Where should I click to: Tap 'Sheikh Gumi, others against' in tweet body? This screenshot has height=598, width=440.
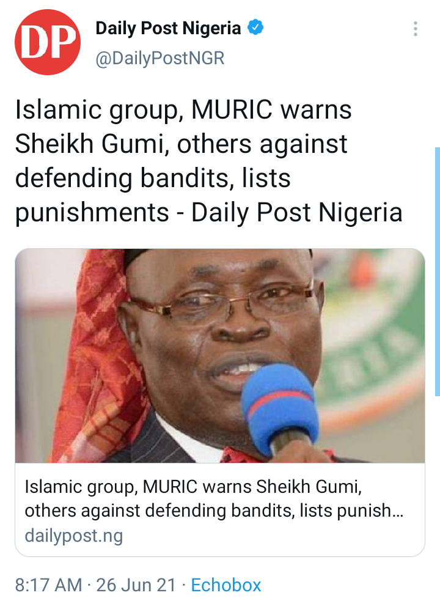[x=181, y=144]
